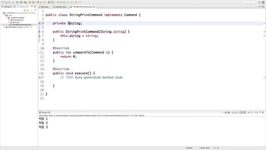Click cursor position 4:14 in status bar
Viewport: 266px width, 150px height.
(217, 148)
